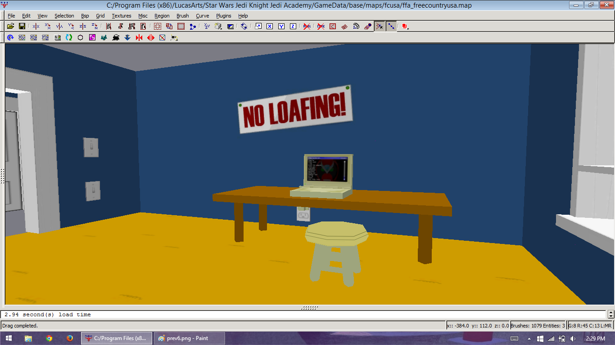Click the Select Partial Tall icon

[x=132, y=27]
